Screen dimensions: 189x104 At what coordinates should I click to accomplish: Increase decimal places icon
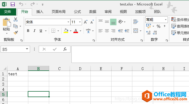[x=148, y=32]
